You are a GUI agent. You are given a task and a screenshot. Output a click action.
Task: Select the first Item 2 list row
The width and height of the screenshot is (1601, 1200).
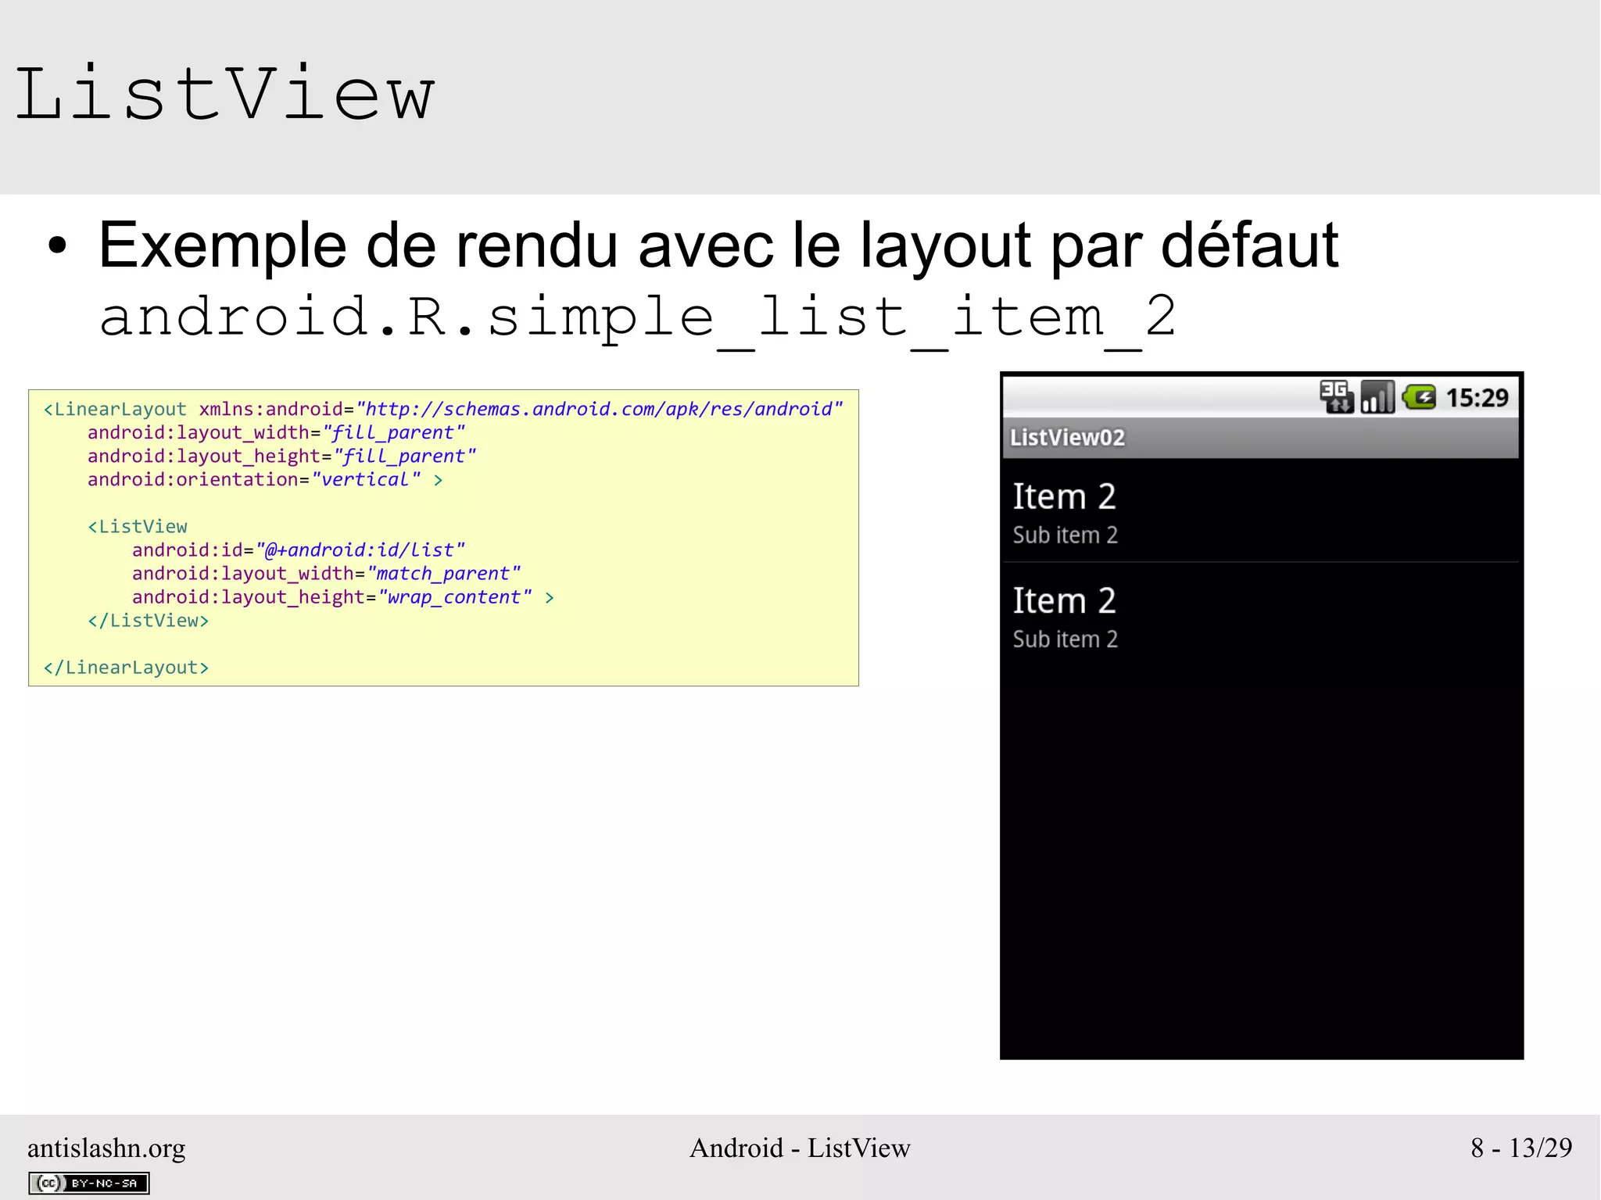(1260, 510)
